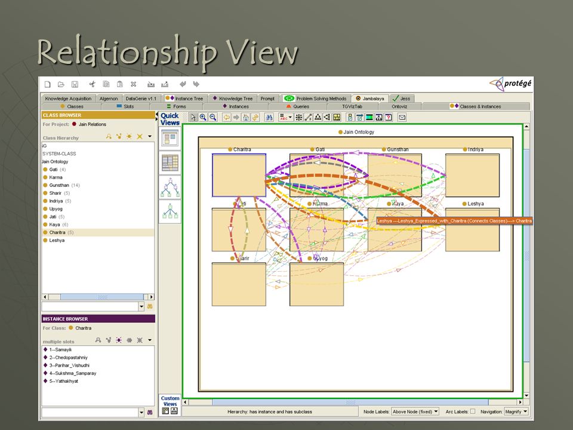The image size is (573, 430).
Task: Open the Problem Solving Methods tab
Action: pyautogui.click(x=316, y=99)
